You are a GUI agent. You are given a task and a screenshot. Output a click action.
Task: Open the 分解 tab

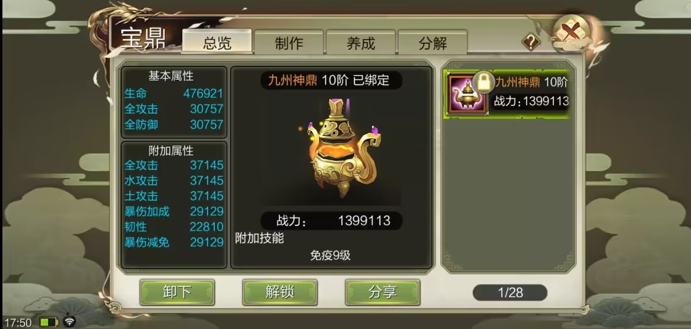[x=433, y=43]
